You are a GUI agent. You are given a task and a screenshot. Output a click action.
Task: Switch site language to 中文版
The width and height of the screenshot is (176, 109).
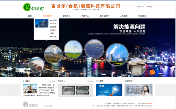coord(149,7)
